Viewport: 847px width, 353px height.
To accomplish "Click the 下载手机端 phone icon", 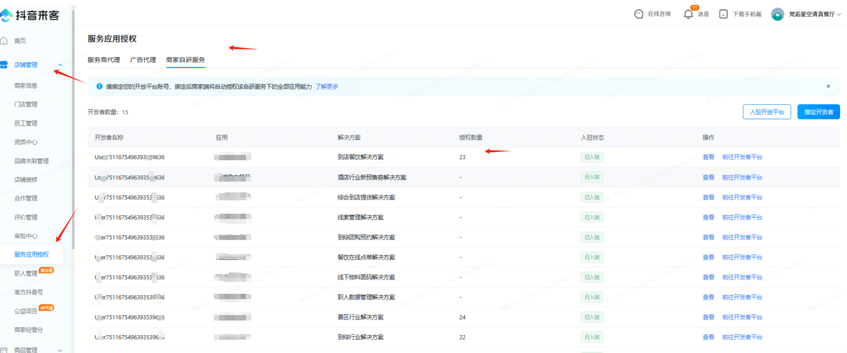I will [x=724, y=14].
